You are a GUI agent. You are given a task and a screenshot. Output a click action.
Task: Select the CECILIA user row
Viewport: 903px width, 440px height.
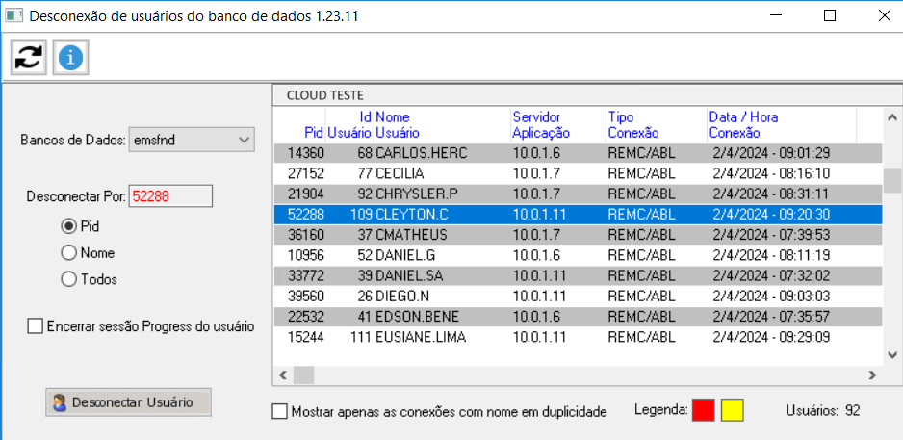pyautogui.click(x=578, y=173)
